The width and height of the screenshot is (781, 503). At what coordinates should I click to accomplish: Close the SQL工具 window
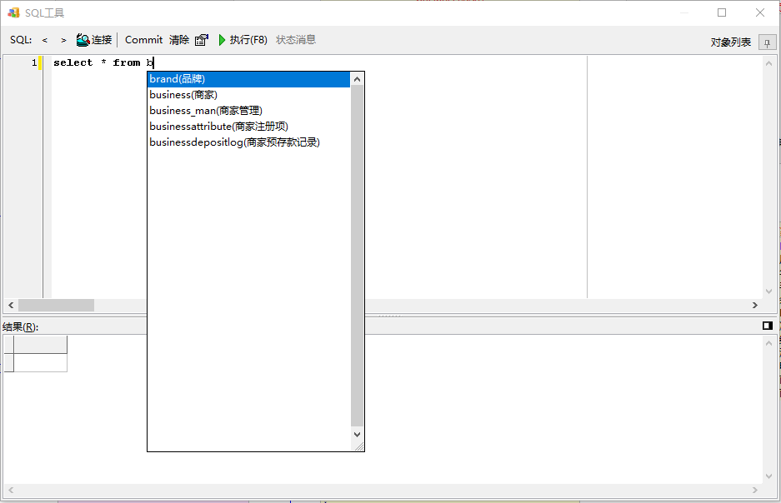[x=760, y=13]
